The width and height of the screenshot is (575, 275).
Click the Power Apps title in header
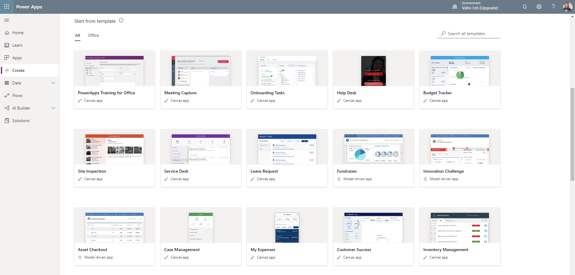click(29, 7)
